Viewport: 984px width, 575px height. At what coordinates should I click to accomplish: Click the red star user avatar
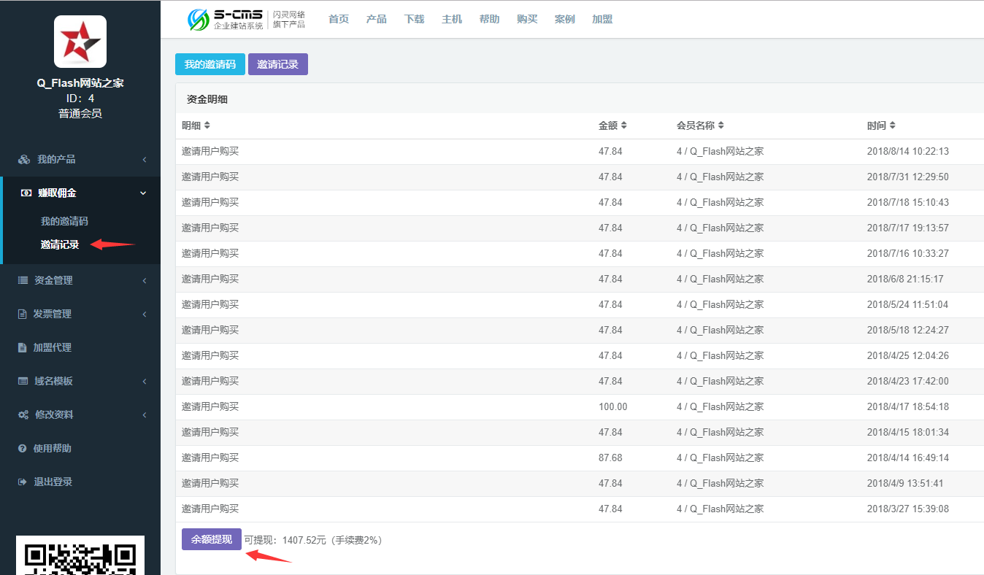click(x=80, y=42)
